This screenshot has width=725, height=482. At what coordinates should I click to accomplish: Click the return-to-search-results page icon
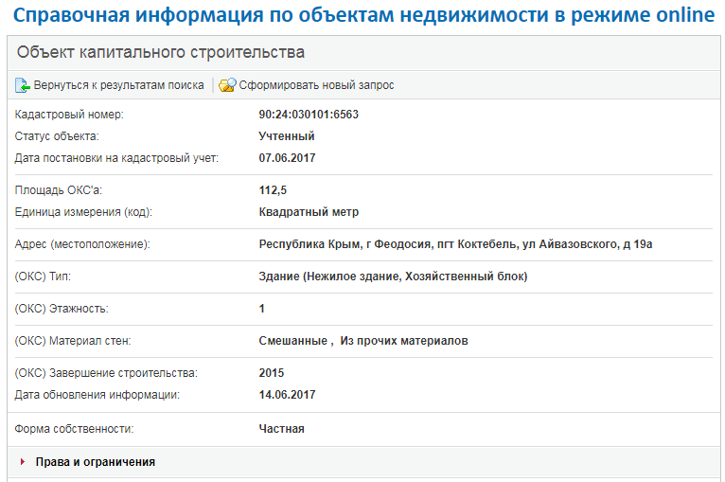[x=23, y=85]
